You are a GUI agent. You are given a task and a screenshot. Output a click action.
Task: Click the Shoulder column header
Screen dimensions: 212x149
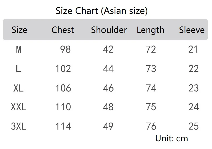109,30
